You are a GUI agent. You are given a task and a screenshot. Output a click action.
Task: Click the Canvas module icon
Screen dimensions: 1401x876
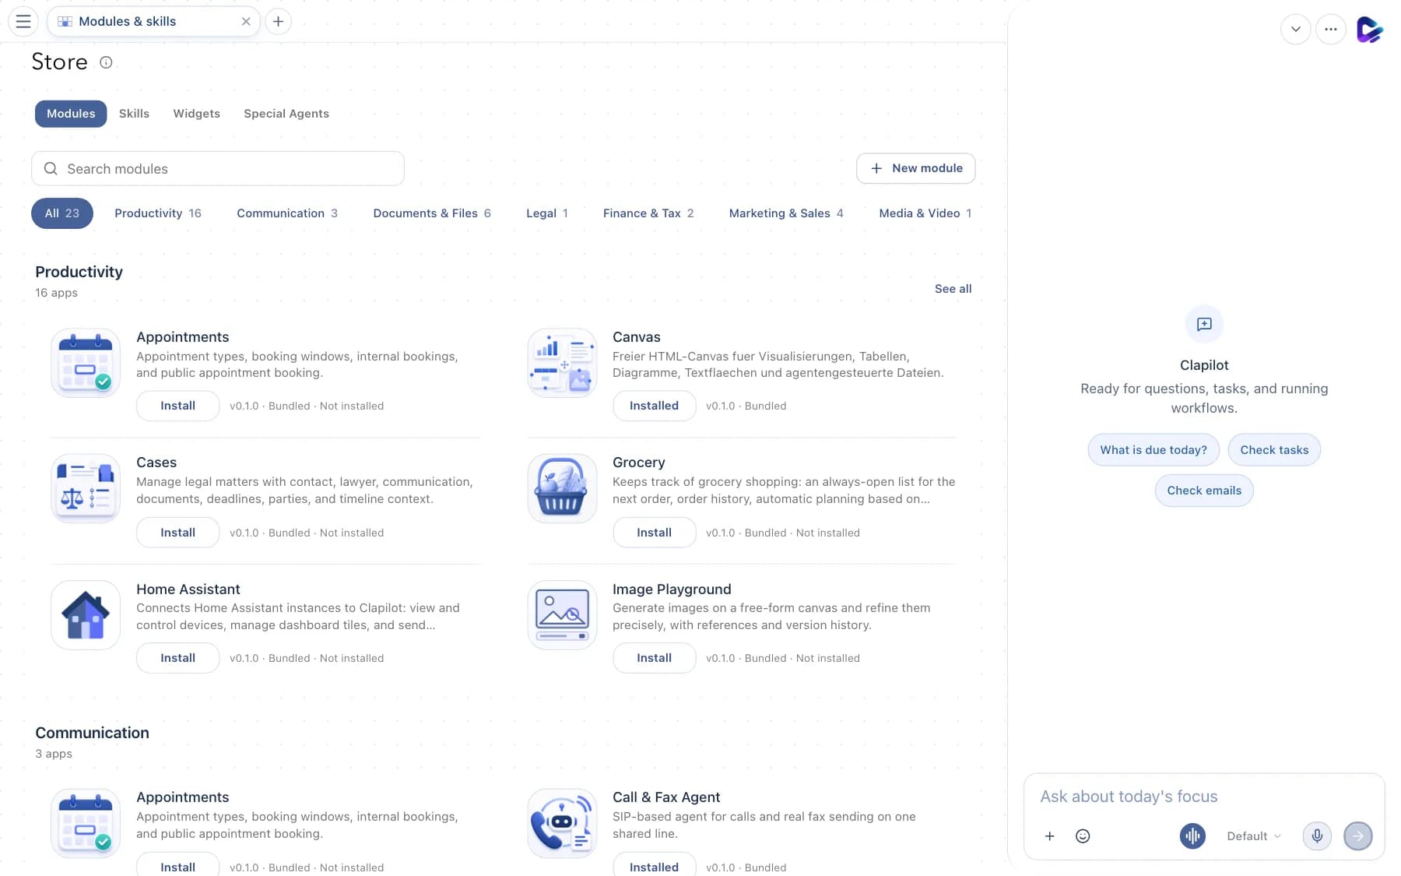(x=562, y=363)
